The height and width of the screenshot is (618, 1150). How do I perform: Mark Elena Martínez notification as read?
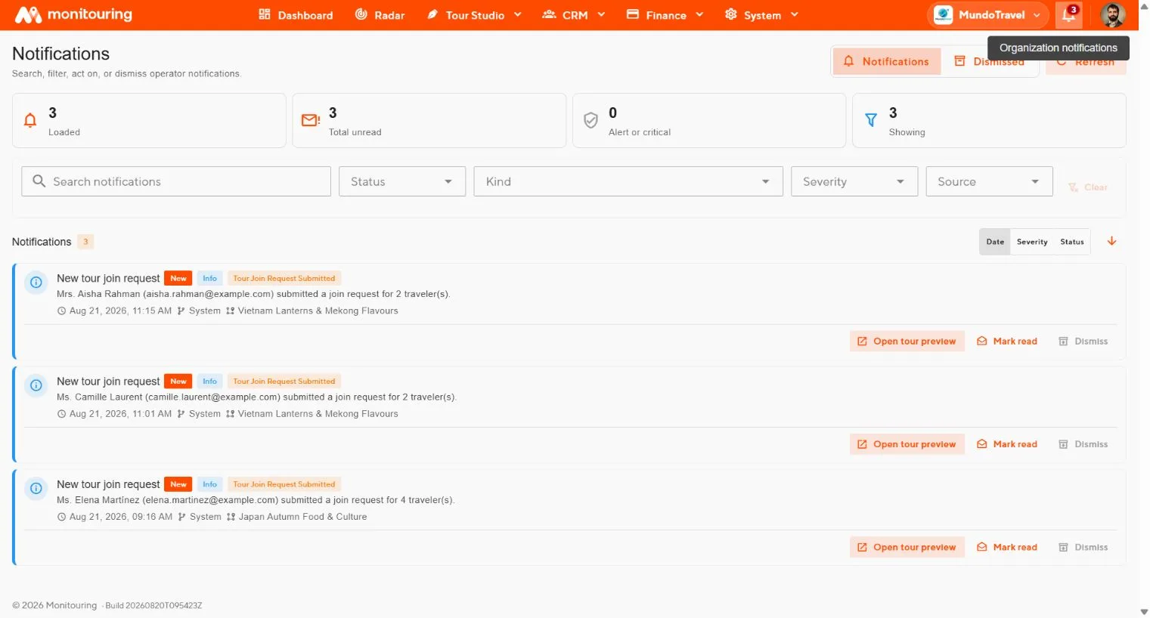point(1006,547)
